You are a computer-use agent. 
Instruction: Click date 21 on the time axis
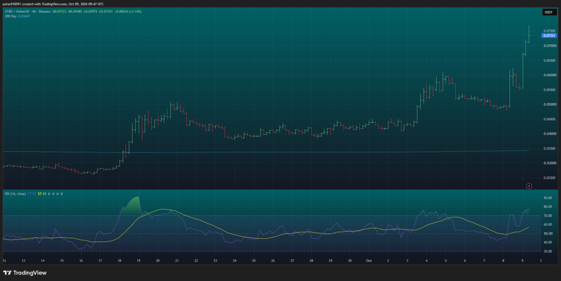tap(177, 261)
